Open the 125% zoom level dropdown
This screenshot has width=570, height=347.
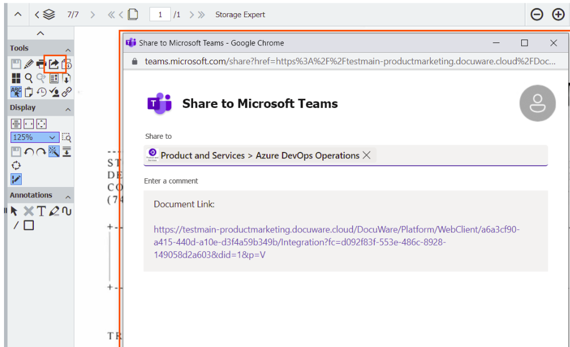point(34,137)
